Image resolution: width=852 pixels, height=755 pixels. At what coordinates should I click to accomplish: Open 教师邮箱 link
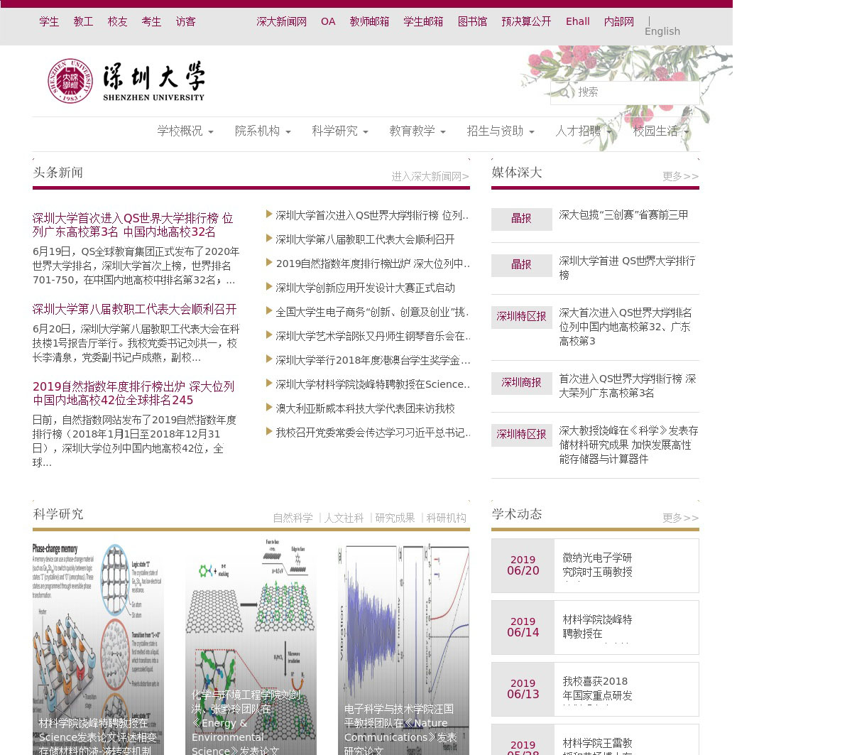coord(369,22)
